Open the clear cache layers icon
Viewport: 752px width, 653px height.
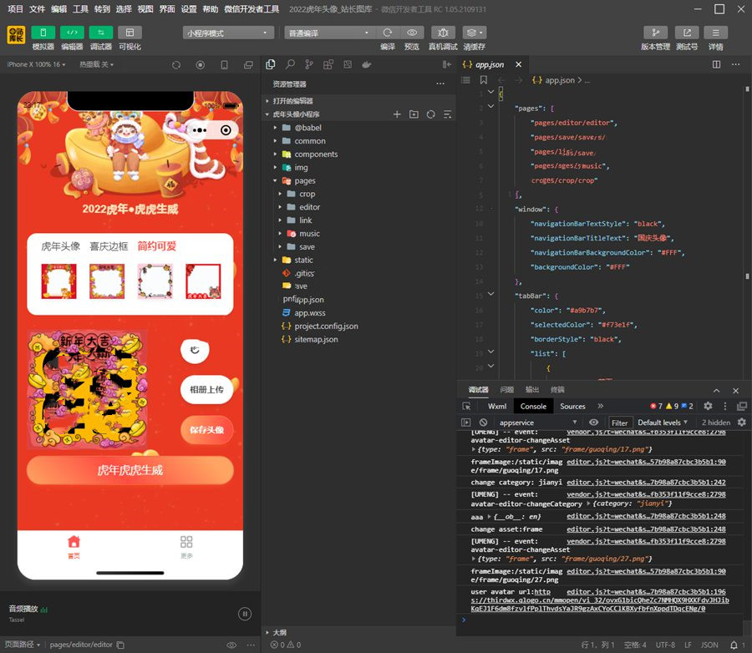475,33
